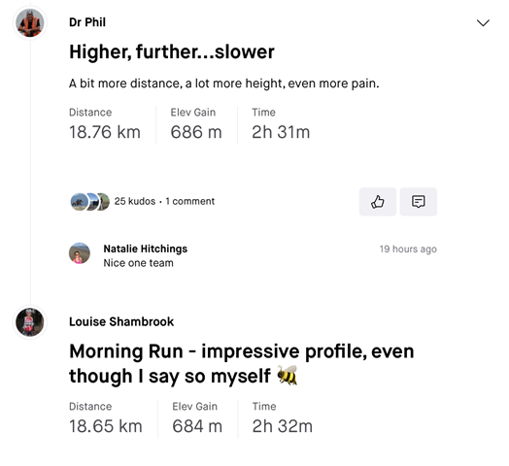Click the Louise Shambrook athlete name
Viewport: 509px width, 466px height.
[121, 321]
